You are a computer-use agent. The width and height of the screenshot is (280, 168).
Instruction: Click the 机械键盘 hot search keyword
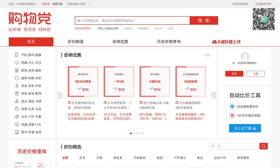[x=143, y=28]
